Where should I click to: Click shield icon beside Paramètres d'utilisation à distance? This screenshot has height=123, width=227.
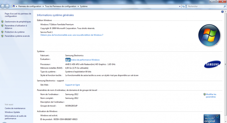tap(2, 26)
